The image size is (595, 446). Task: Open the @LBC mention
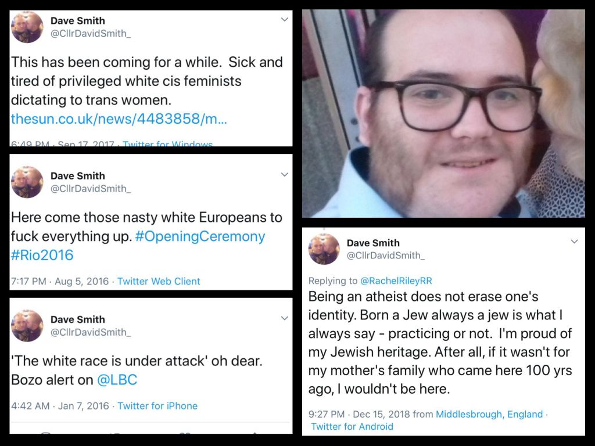(x=117, y=380)
